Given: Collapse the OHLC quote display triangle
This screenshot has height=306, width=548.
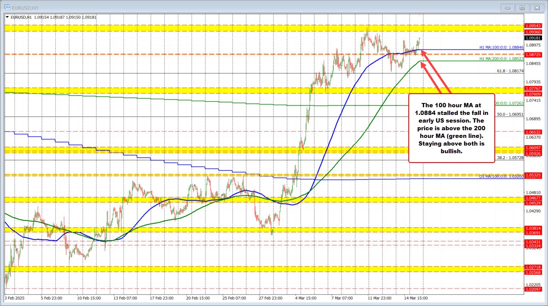Looking at the screenshot, I should pos(7,17).
